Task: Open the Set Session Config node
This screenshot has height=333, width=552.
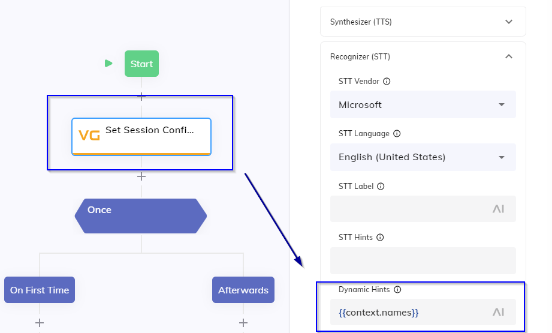Action: coord(141,137)
